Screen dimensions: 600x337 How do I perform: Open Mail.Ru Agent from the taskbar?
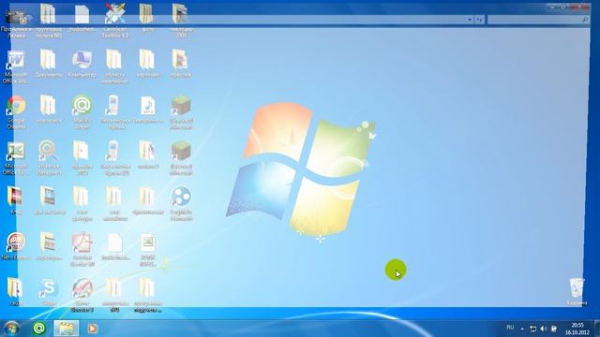coord(38,329)
